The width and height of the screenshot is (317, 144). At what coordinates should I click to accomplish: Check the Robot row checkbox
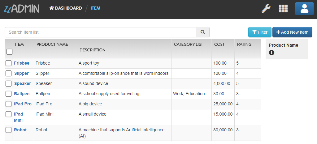click(8, 130)
